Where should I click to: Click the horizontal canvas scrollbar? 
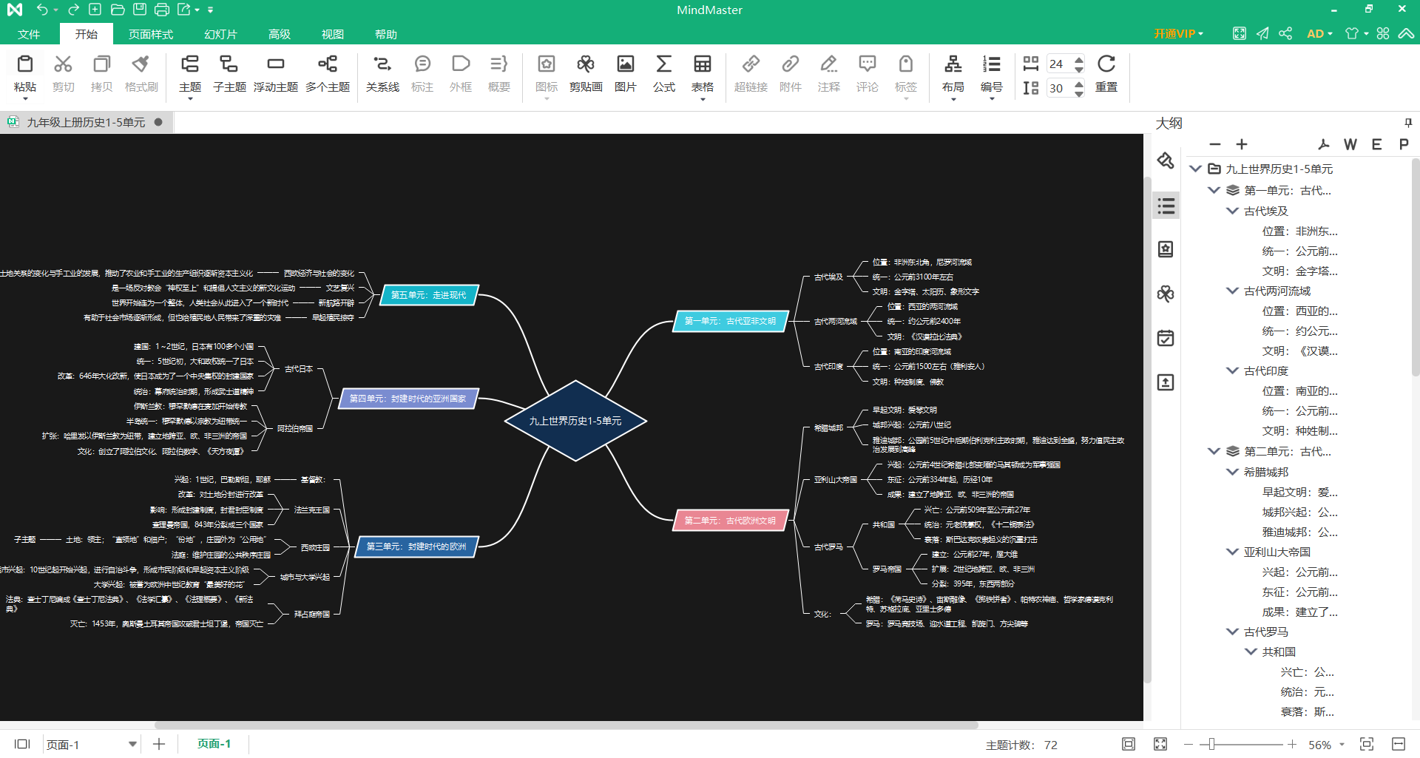click(566, 725)
